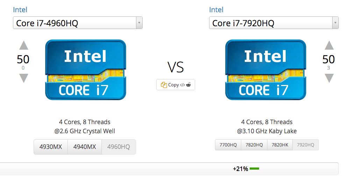This screenshot has width=343, height=178.
Task: Click the right Intel Core i7 badge image
Action: click(x=265, y=70)
